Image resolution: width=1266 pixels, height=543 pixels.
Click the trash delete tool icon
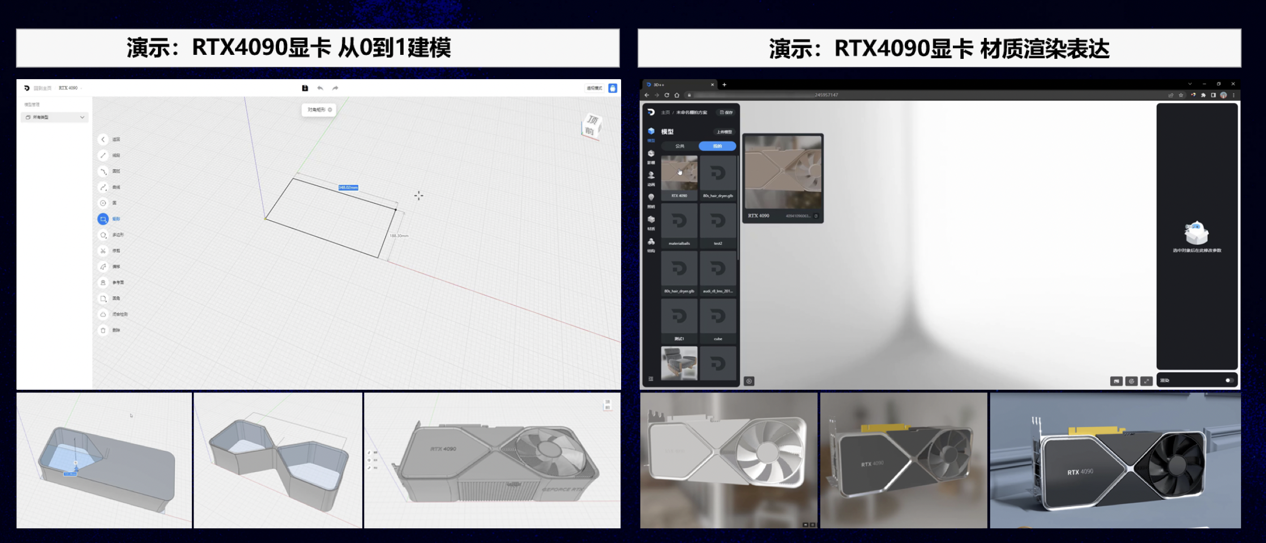pyautogui.click(x=103, y=330)
